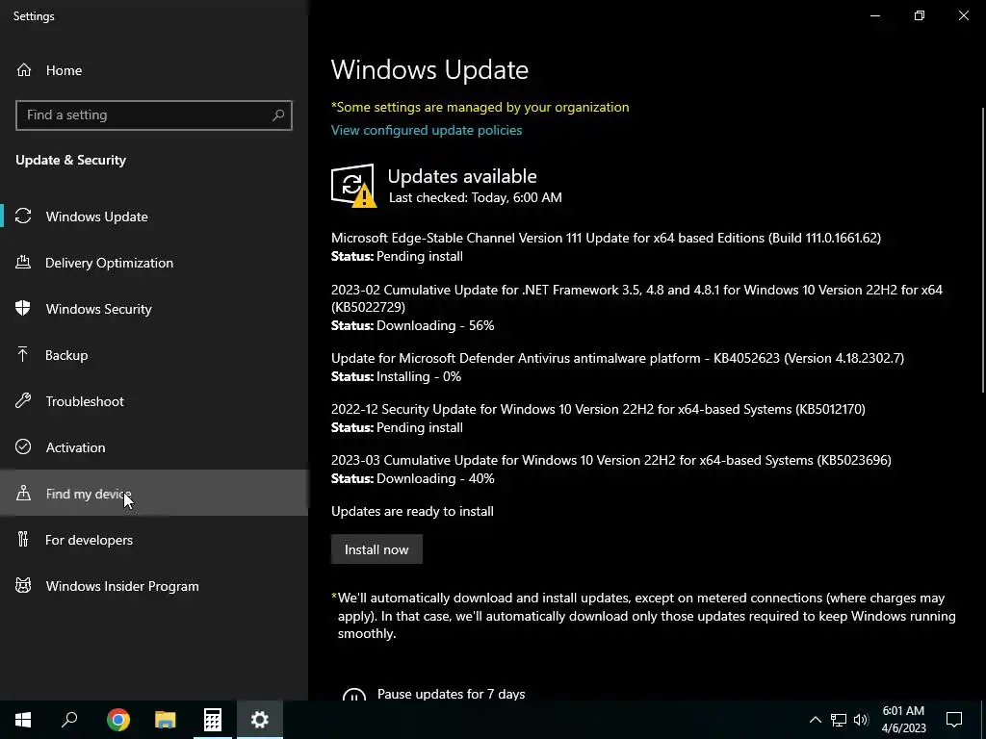986x739 pixels.
Task: Click 'Downloading - 56%' status text
Action: (x=435, y=325)
